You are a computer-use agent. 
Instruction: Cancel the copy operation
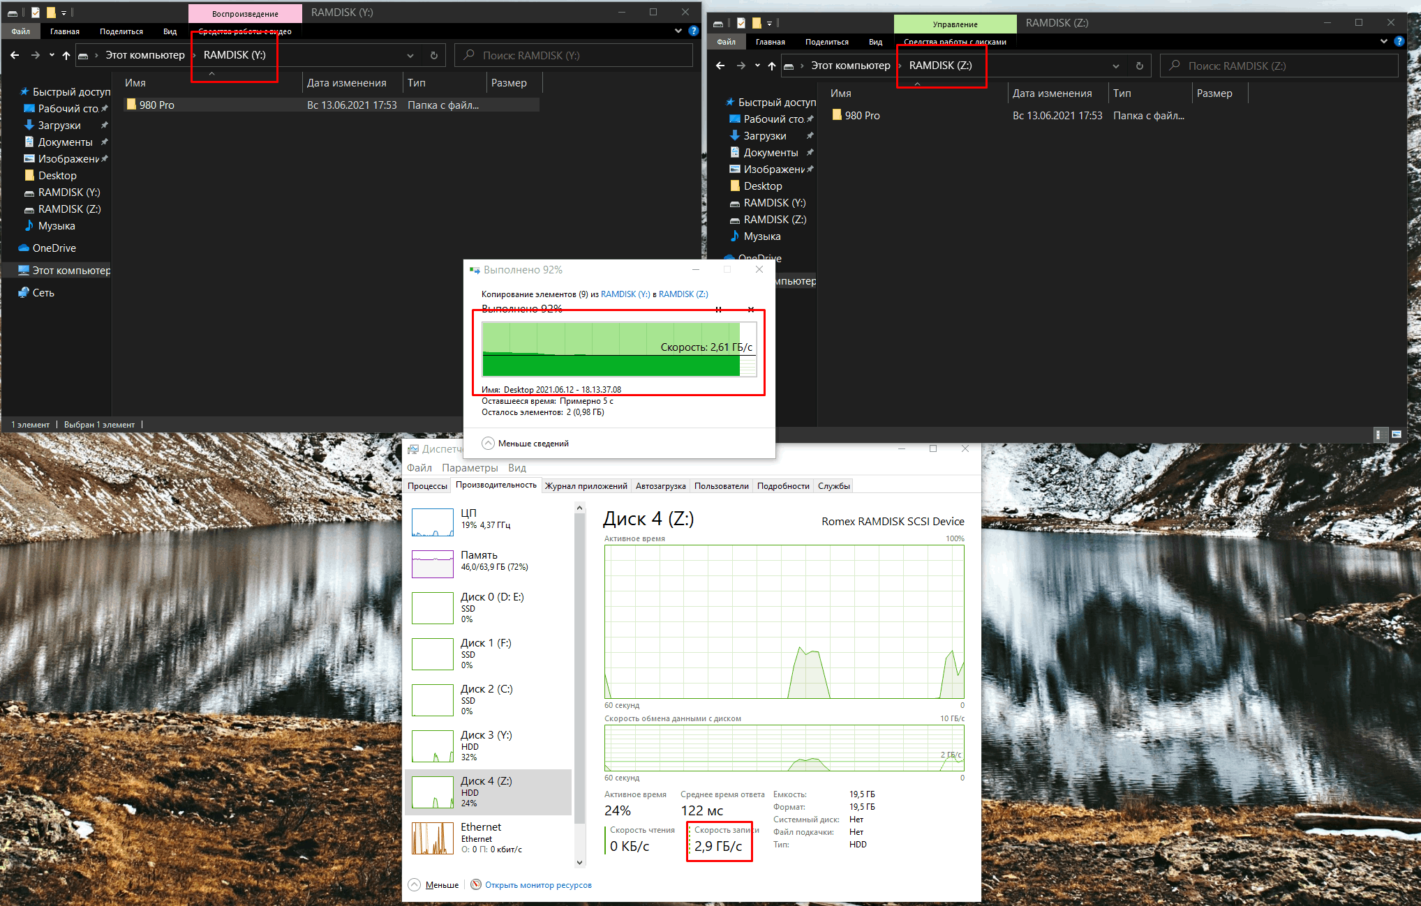751,309
